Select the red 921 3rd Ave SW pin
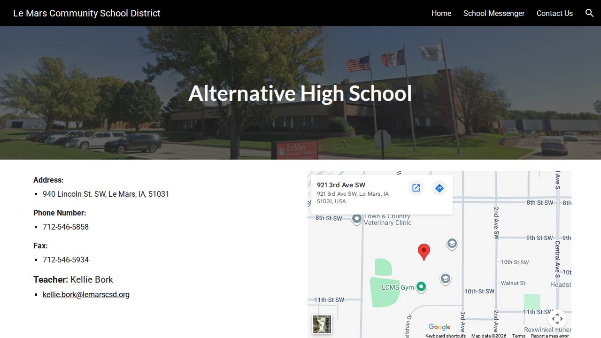 coord(424,252)
